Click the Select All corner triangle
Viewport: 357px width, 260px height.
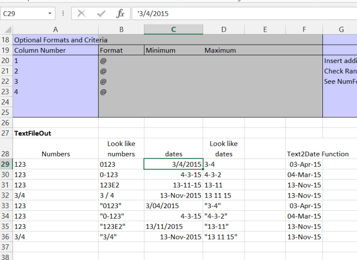click(7, 30)
